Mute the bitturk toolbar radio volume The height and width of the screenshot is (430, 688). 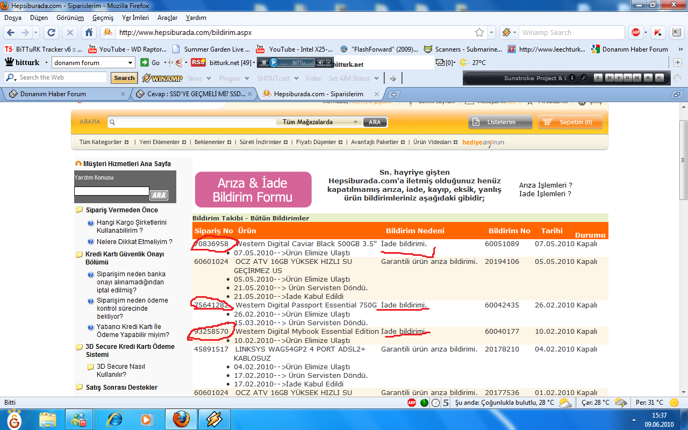pyautogui.click(x=320, y=62)
